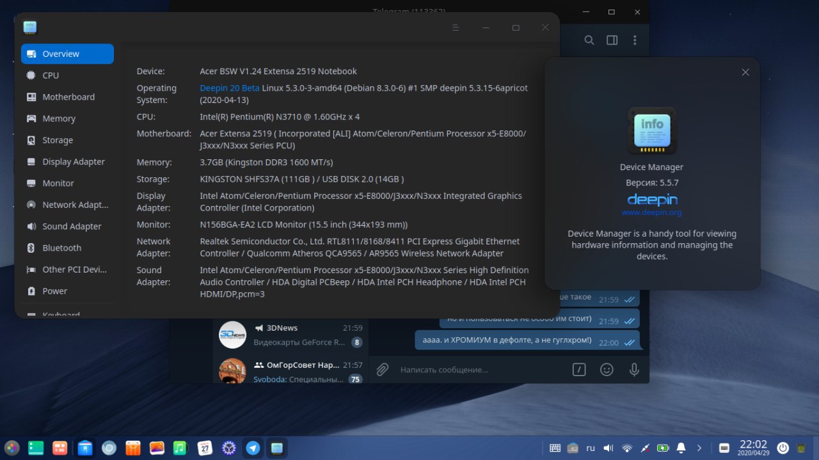Screen dimensions: 819x460
Task: Launch the music player from dock
Action: 180,448
